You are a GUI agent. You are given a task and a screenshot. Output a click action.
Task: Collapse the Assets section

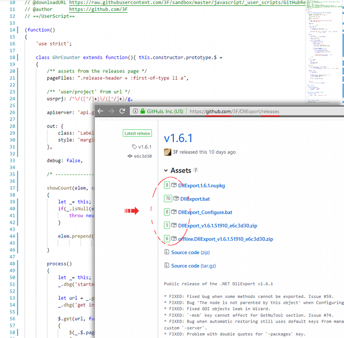click(x=166, y=170)
